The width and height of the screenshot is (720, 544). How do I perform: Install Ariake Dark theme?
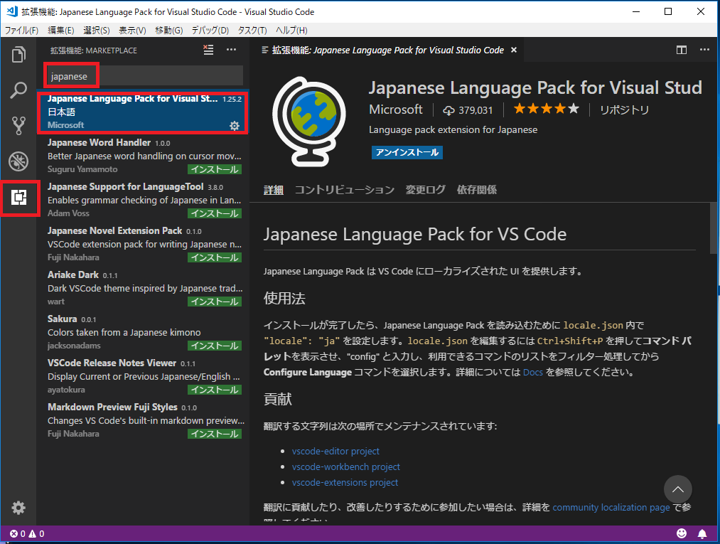215,302
